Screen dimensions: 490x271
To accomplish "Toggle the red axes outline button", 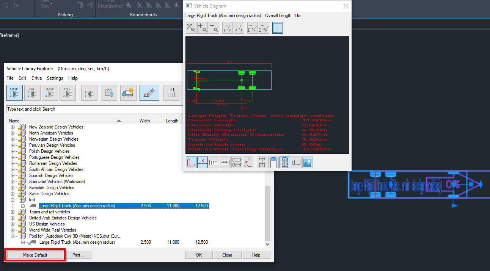I will point(191,163).
